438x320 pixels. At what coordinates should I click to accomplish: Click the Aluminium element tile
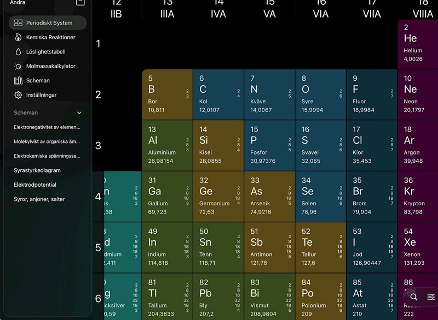pyautogui.click(x=167, y=145)
